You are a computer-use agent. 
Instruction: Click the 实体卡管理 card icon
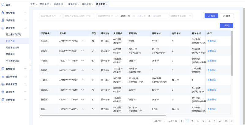pyautogui.click(x=3, y=84)
